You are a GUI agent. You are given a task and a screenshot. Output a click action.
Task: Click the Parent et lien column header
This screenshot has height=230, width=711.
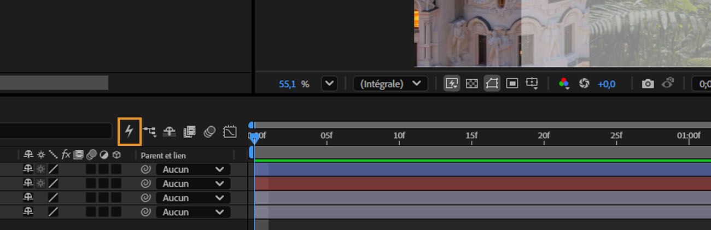163,155
